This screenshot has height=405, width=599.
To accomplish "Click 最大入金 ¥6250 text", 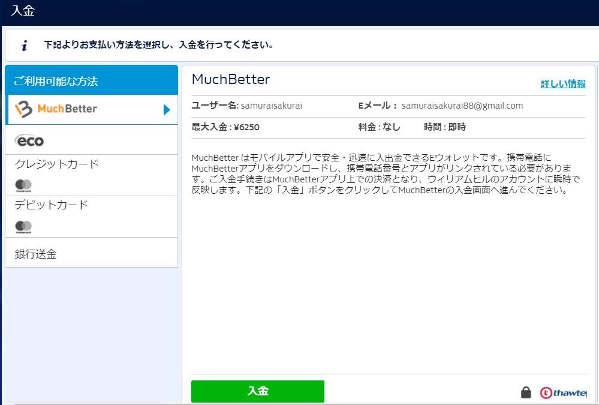I will (225, 127).
